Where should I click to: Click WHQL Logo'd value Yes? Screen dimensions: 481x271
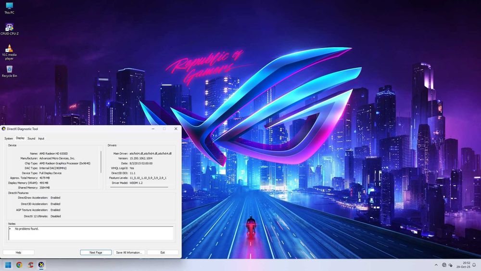tap(132, 168)
